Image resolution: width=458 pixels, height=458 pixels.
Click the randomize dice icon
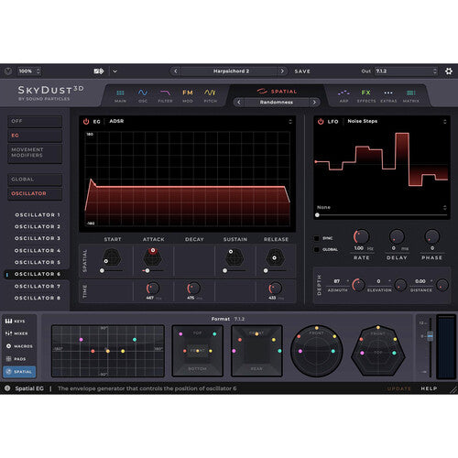(x=99, y=71)
